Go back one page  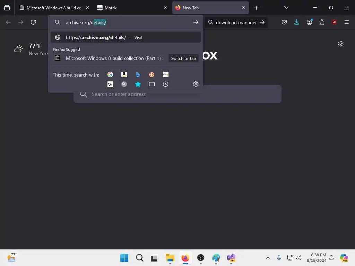(8, 22)
